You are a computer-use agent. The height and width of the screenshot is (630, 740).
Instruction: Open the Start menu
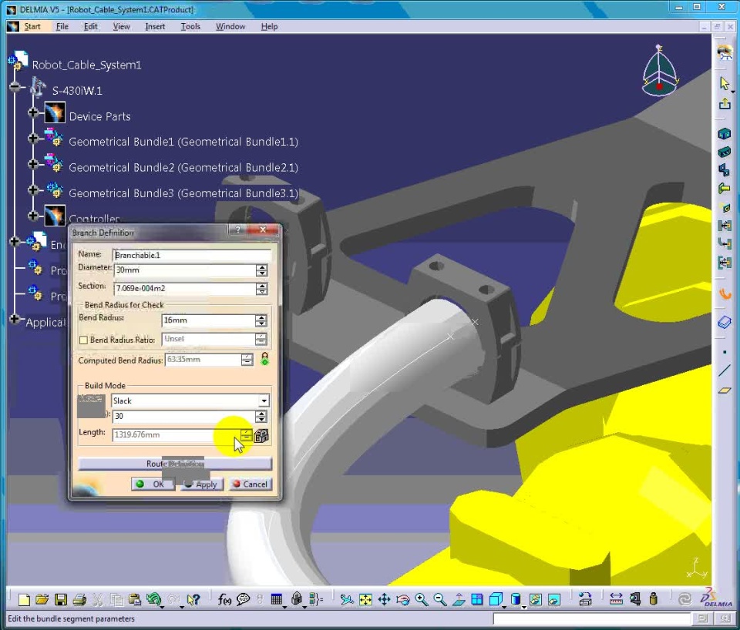coord(32,26)
